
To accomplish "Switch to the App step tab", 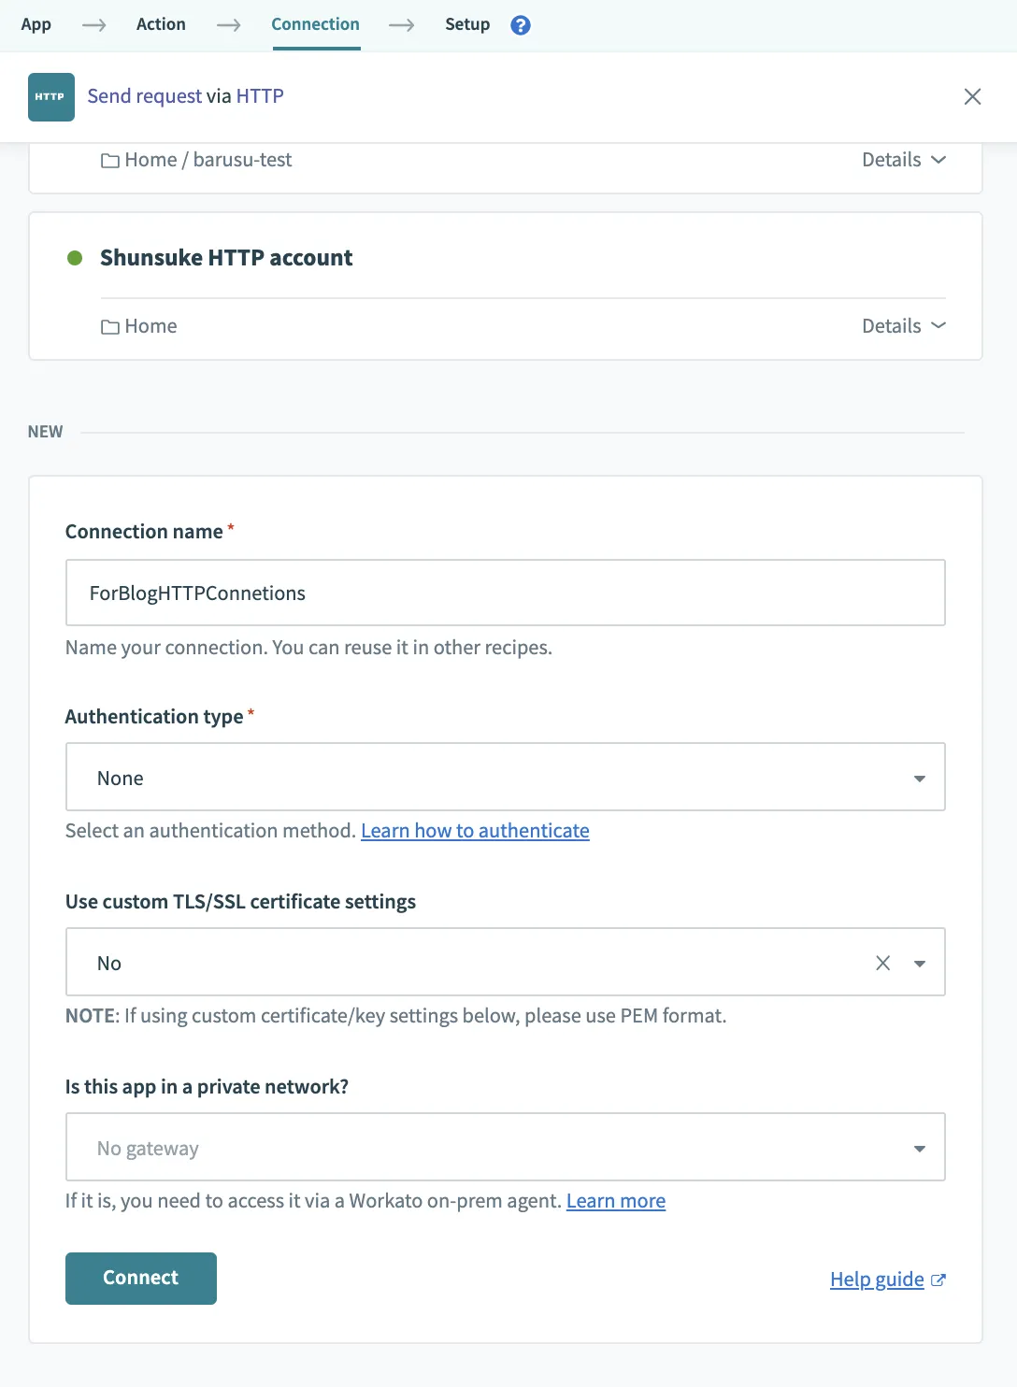I will point(36,24).
